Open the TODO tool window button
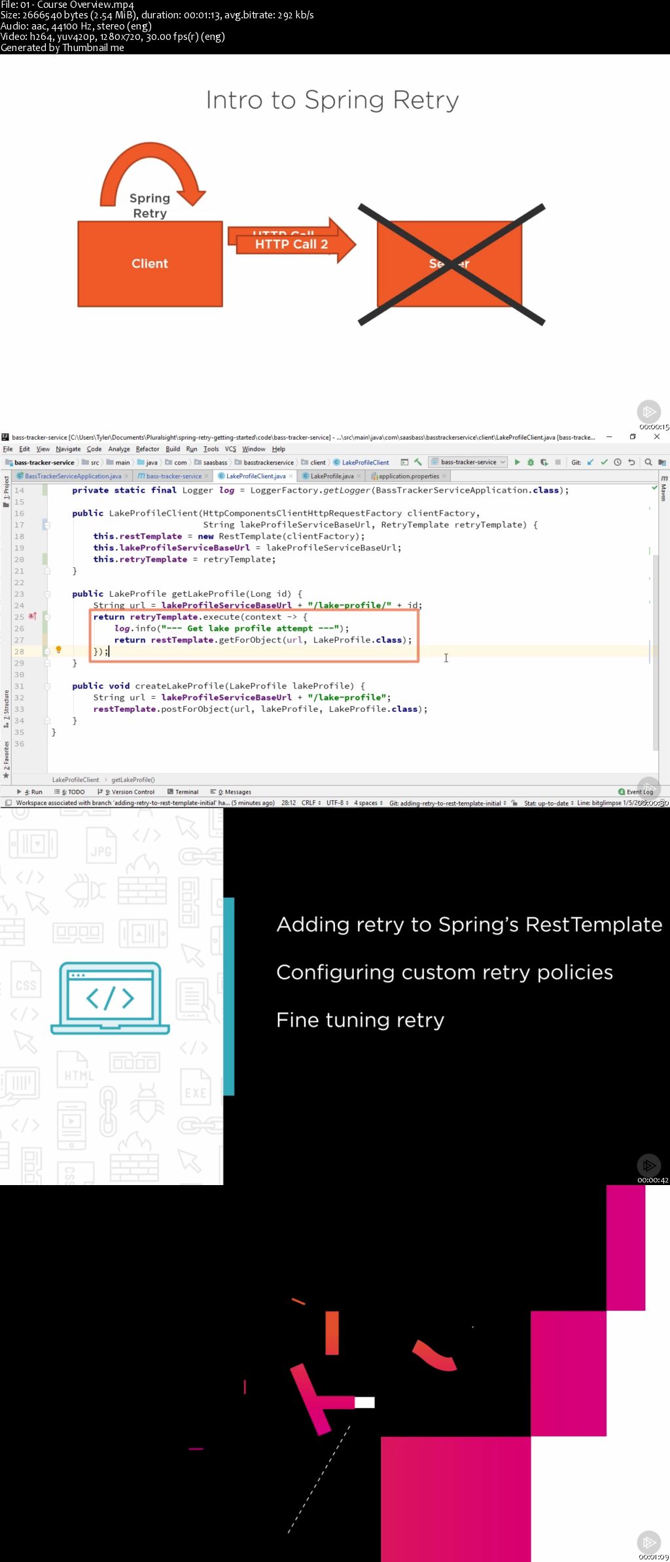This screenshot has width=670, height=1562. pyautogui.click(x=70, y=792)
